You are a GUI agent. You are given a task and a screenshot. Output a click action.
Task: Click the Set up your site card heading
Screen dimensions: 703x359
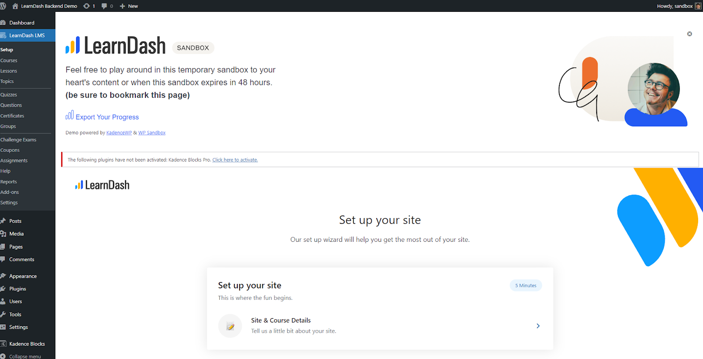point(250,285)
